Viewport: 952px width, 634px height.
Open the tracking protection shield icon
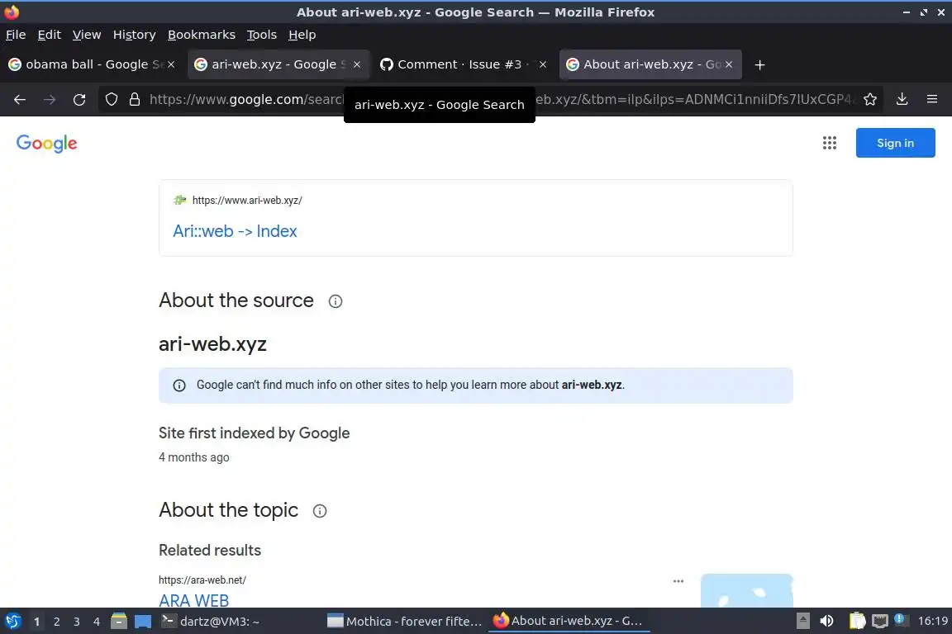tap(111, 100)
